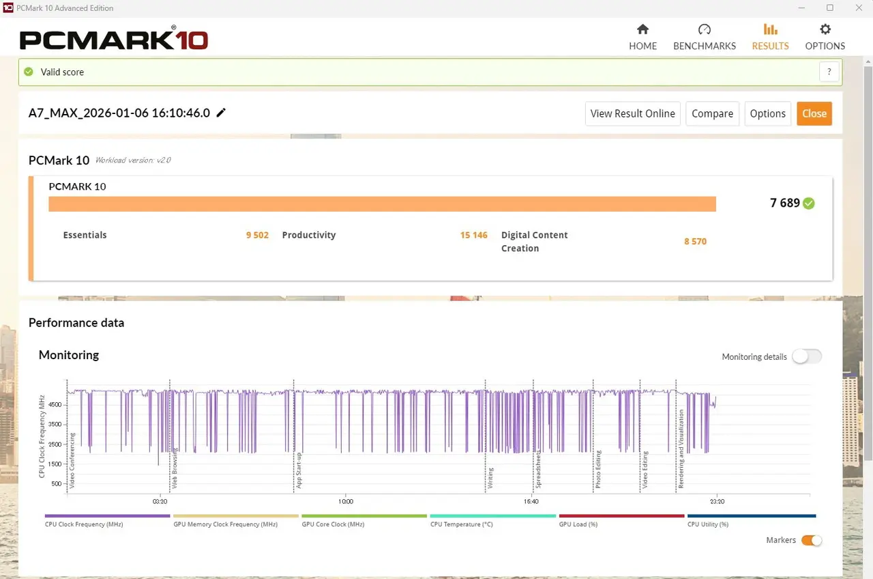Open Benchmarks via the gauge icon
The image size is (873, 579).
click(705, 29)
